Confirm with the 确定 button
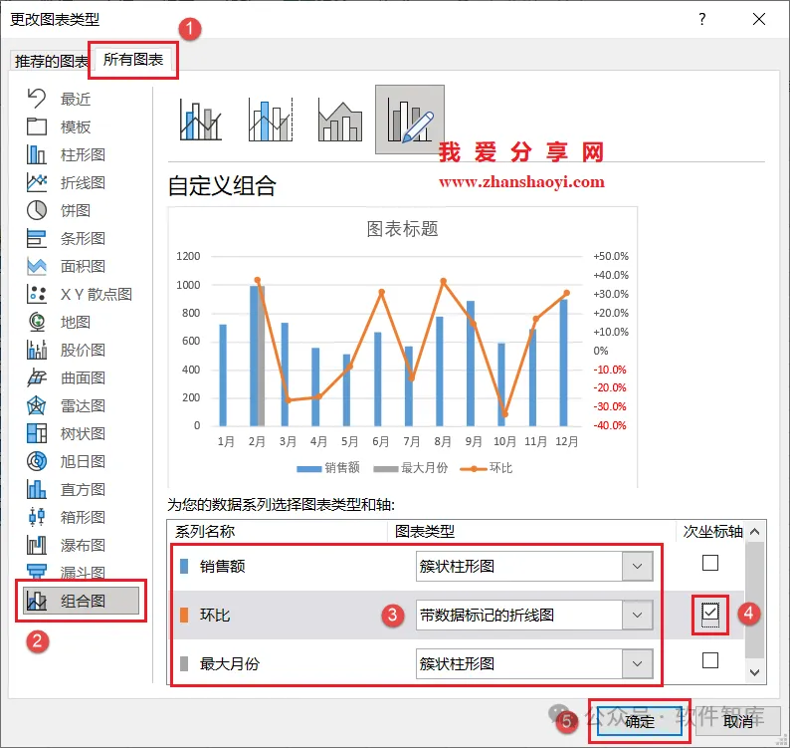This screenshot has height=748, width=790. tap(640, 721)
